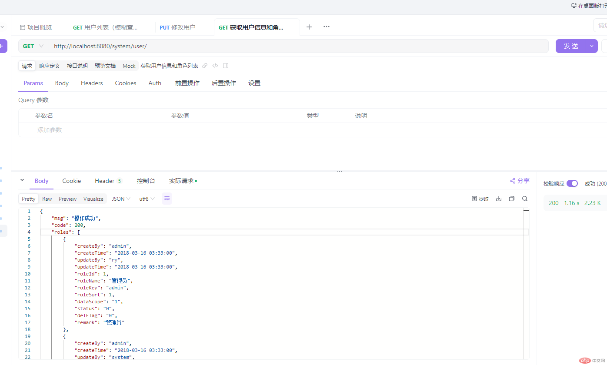Image resolution: width=607 pixels, height=365 pixels.
Task: Click the "roleKey": "admin" line
Action: coord(101,288)
